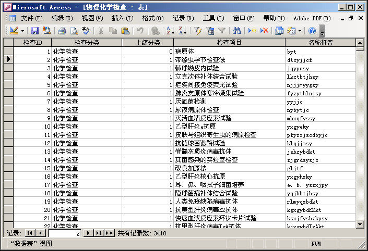Click the vertical scrollbar up arrow

pos(360,43)
